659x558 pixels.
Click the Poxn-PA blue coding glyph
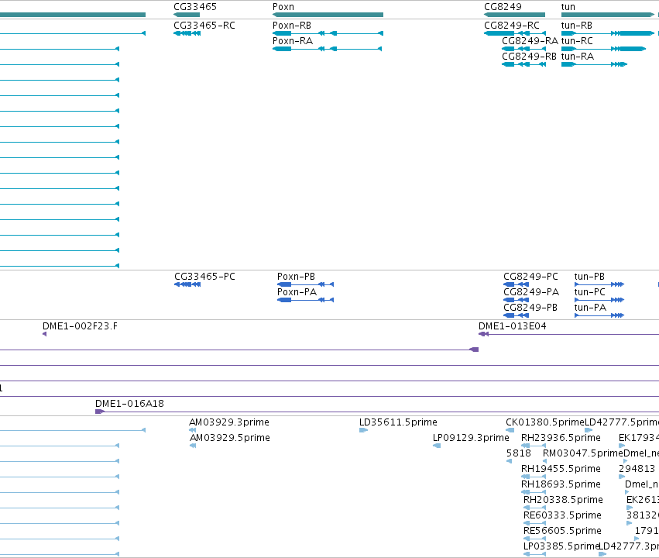(306, 300)
